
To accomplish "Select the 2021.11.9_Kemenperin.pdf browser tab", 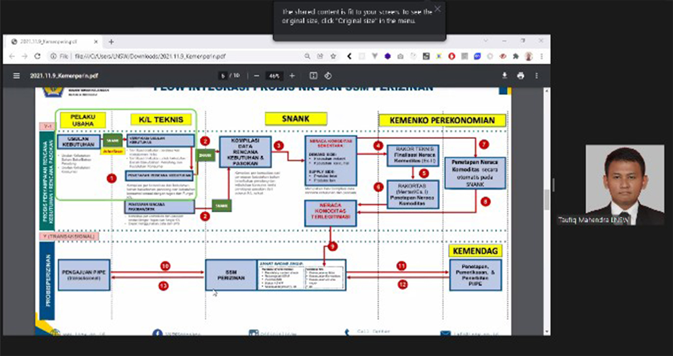I will point(49,42).
